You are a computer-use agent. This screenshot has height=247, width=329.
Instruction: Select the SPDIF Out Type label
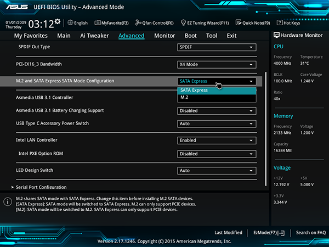pyautogui.click(x=34, y=47)
